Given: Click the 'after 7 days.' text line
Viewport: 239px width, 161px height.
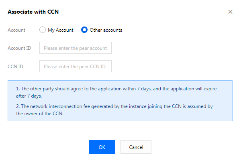Looking at the screenshot, I should coord(29,96).
